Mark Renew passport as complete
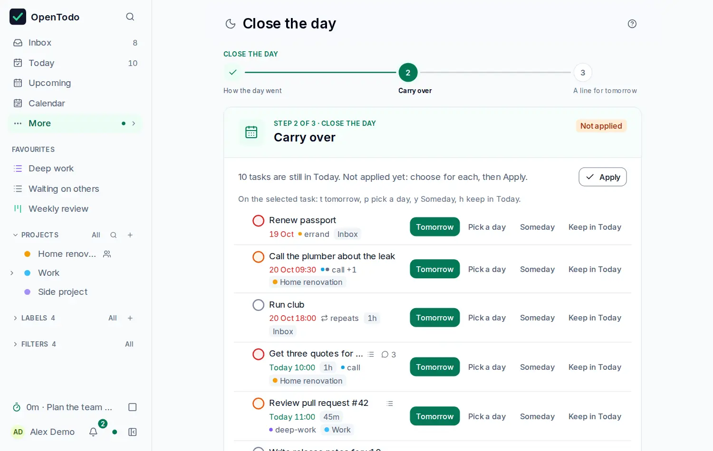Image resolution: width=713 pixels, height=451 pixels. tap(258, 221)
